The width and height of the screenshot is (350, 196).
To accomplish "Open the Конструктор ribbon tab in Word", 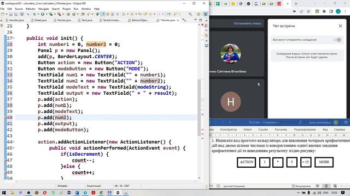I will coord(229,130).
